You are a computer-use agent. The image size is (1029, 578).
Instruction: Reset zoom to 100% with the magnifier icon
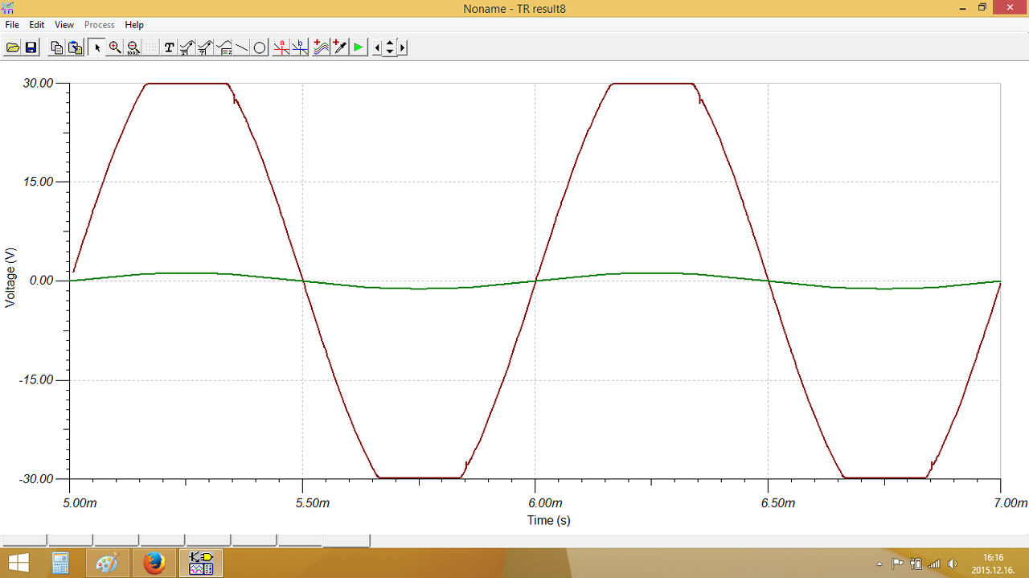(133, 47)
